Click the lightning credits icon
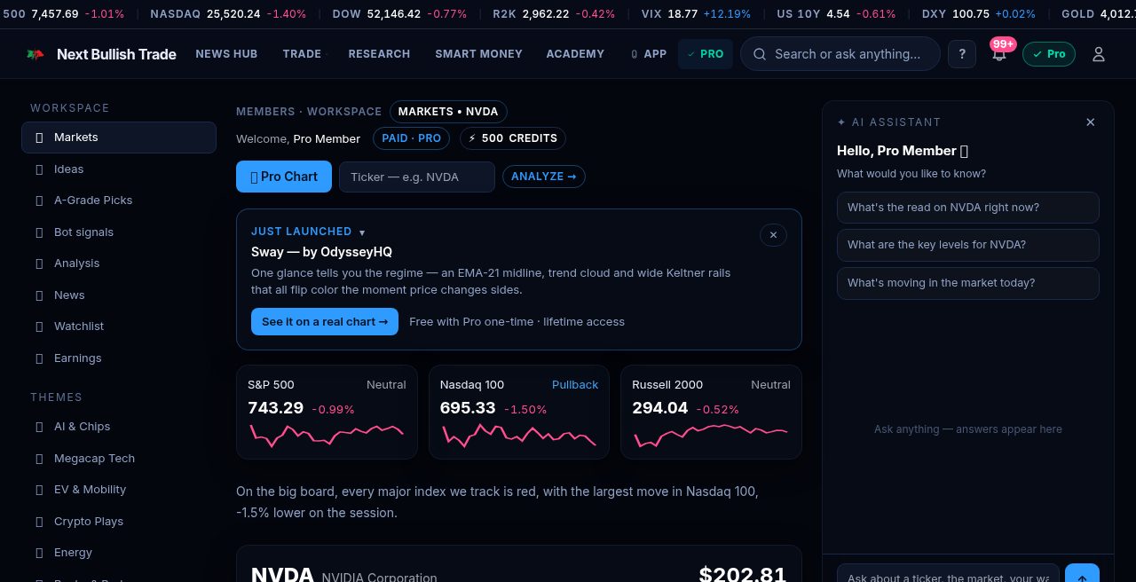Viewport: 1136px width, 582px height. [472, 138]
